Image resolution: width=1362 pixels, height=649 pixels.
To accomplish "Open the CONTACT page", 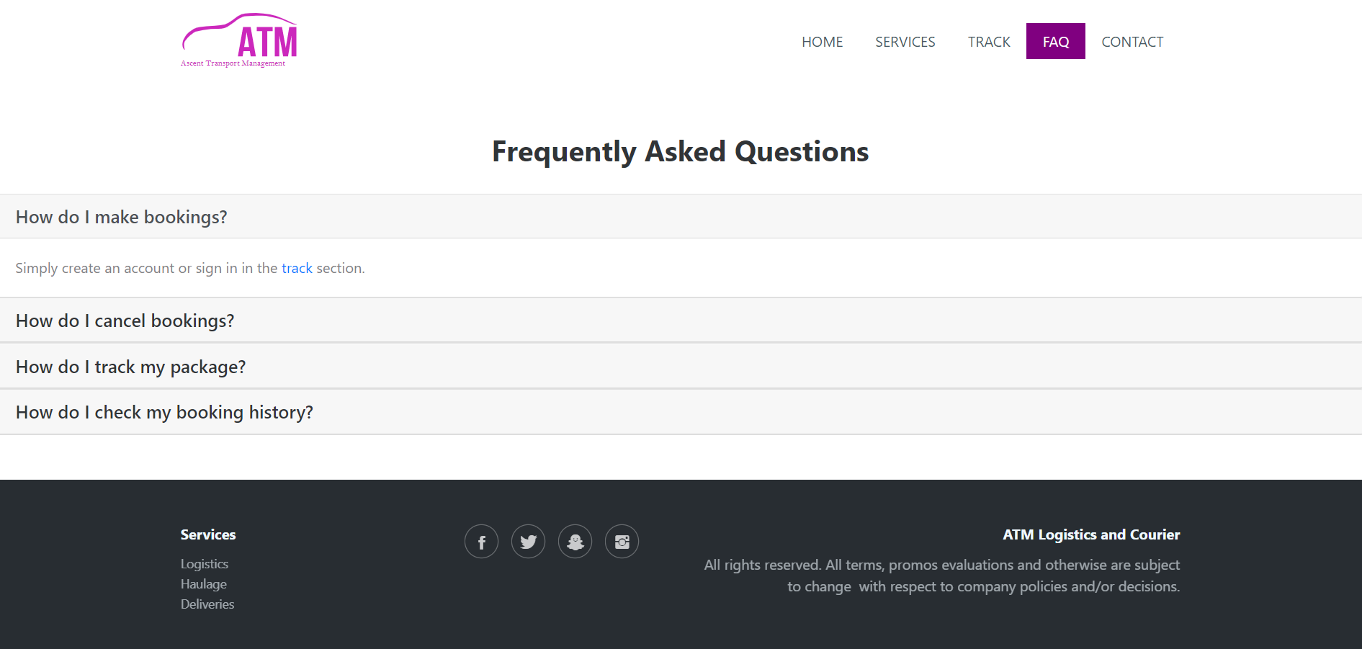I will [1132, 42].
